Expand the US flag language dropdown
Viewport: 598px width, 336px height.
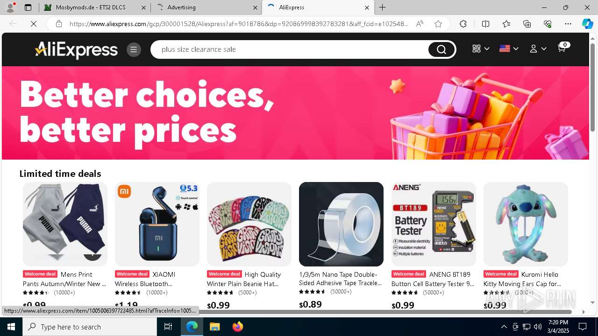point(509,49)
